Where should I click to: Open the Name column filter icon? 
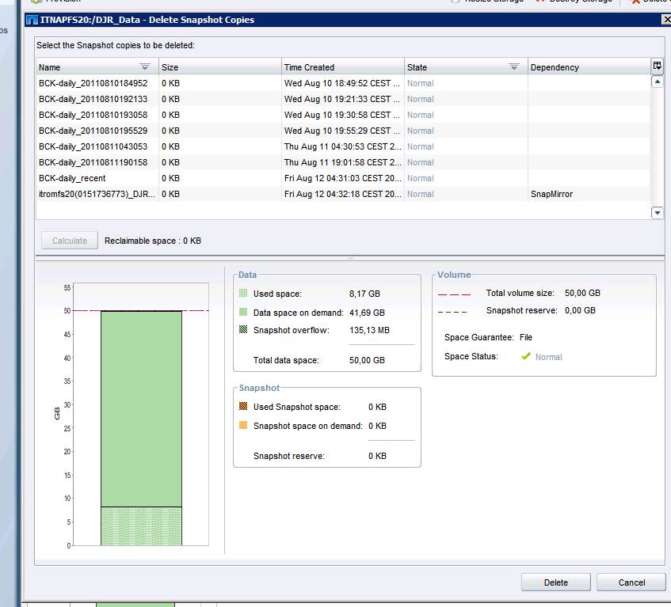[x=145, y=67]
